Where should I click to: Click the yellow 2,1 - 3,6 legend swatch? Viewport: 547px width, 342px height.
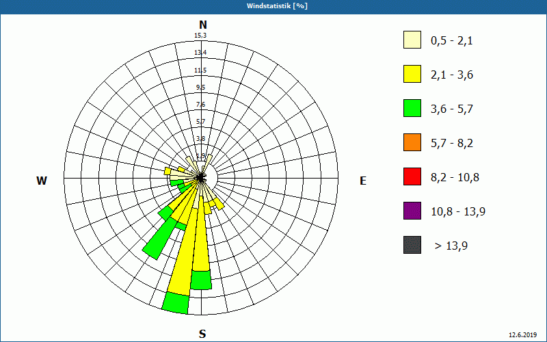tap(412, 74)
